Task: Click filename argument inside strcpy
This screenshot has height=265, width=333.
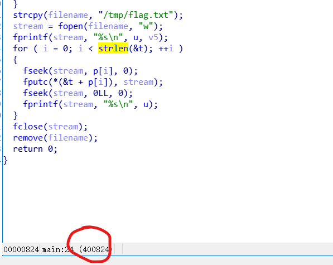Action: pos(68,15)
